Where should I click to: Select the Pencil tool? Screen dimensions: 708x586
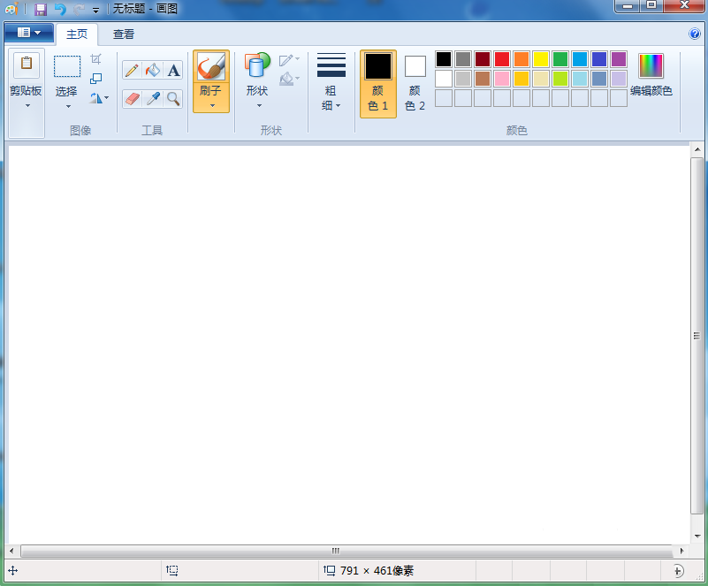132,71
